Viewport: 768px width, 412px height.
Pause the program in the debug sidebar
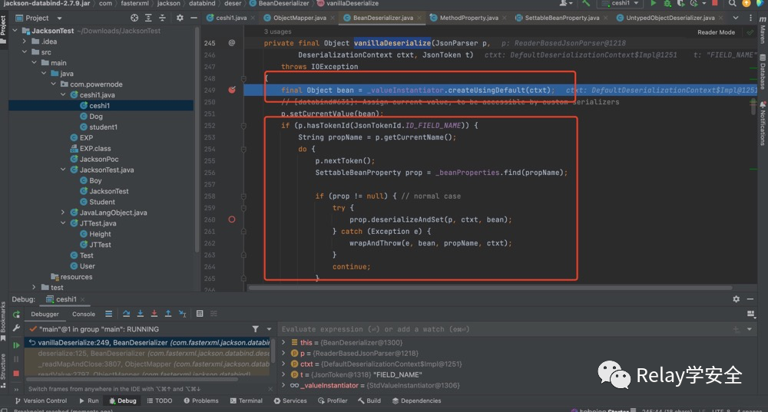16,359
